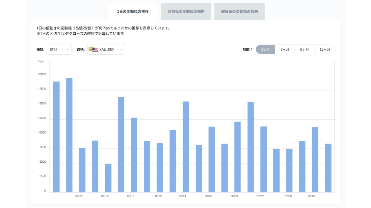Click the 期間： label
Screen dimensions: 371x208
click(x=248, y=49)
